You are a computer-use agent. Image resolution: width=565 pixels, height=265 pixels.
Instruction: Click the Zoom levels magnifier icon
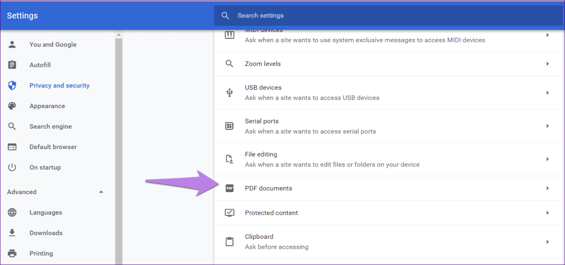coord(230,64)
